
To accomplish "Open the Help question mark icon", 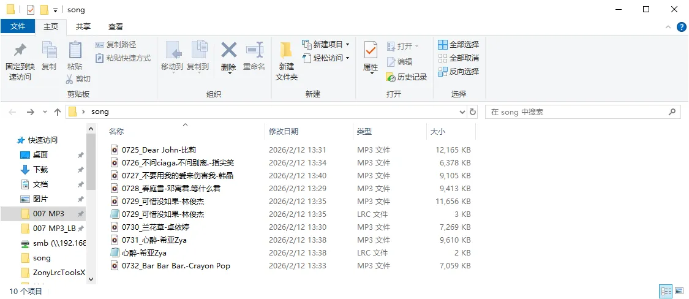I will tap(681, 27).
